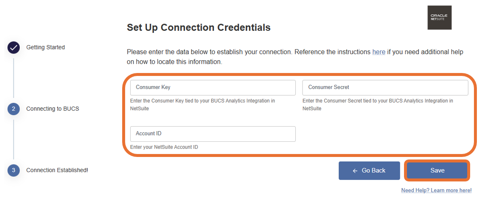The height and width of the screenshot is (200, 487).
Task: Select the Connecting to BUCS step label
Action: point(53,109)
